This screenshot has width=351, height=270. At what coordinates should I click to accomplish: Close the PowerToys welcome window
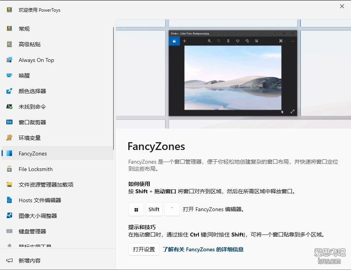[342, 6]
